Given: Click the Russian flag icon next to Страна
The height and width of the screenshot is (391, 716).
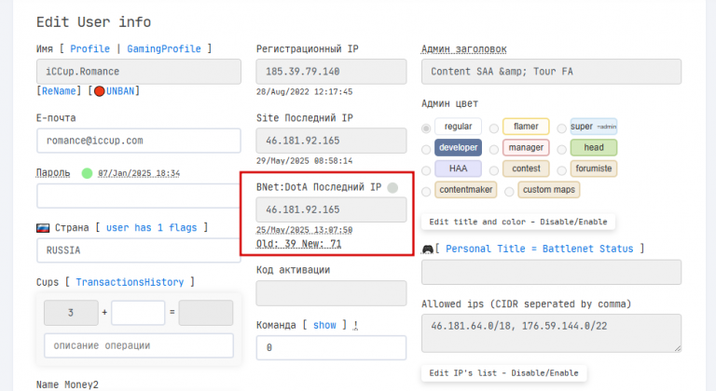Looking at the screenshot, I should click(x=43, y=228).
